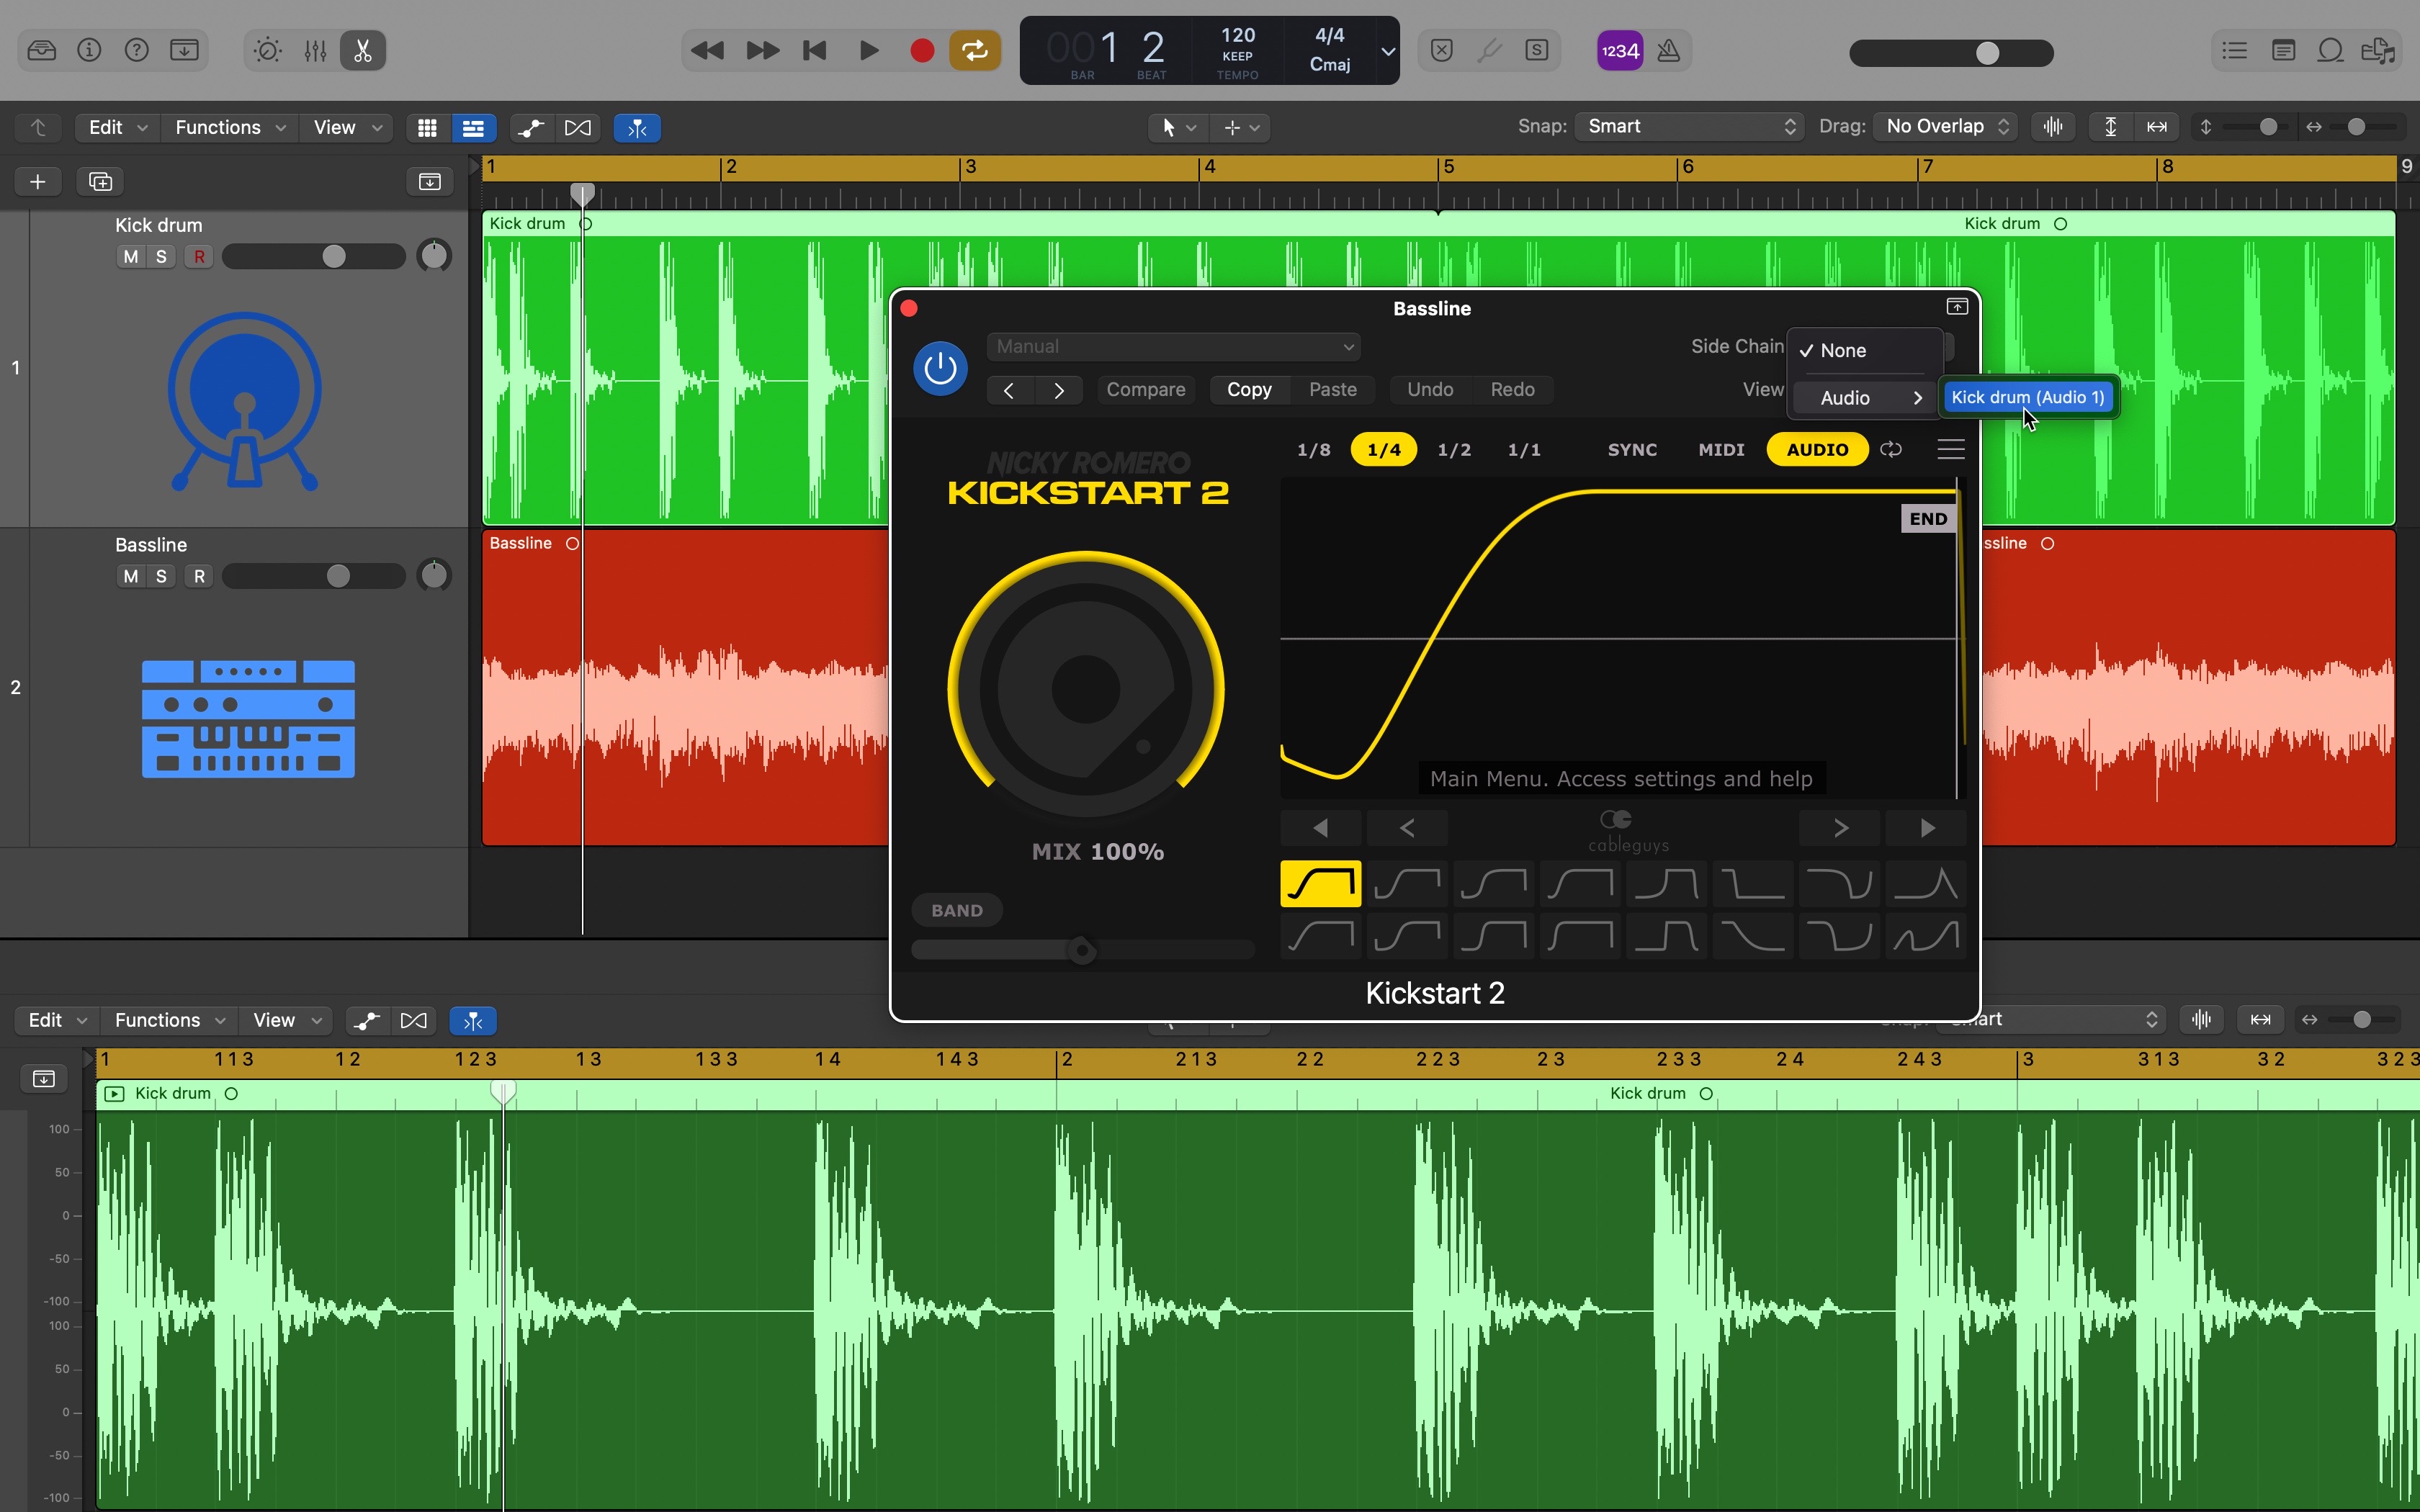Solo the Kick drum track

click(161, 257)
